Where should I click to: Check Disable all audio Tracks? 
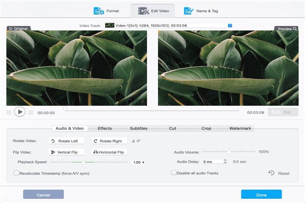(x=174, y=173)
